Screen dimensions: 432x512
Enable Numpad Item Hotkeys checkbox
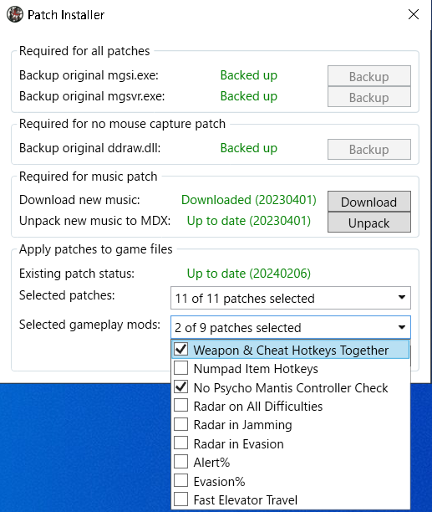[x=181, y=368]
